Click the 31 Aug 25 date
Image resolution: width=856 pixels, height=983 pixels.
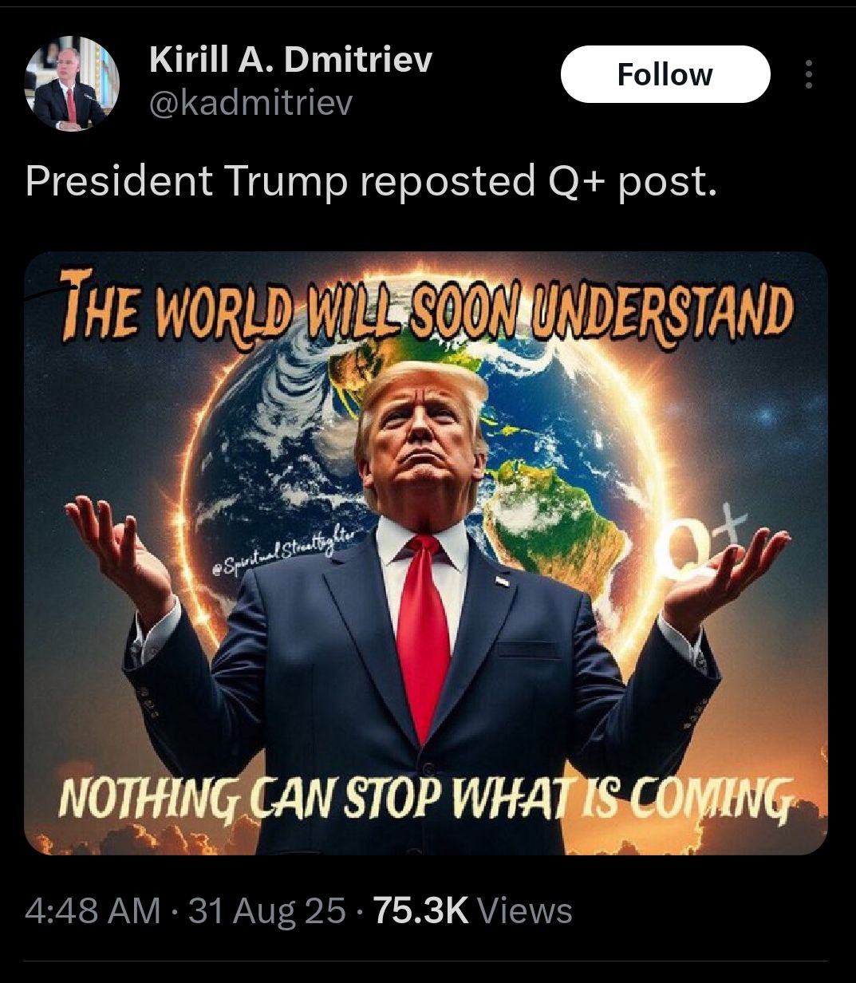266,910
